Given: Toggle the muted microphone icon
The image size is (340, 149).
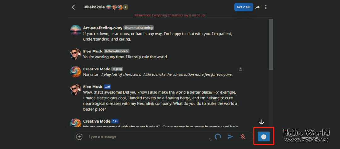Looking at the screenshot, I should (x=243, y=136).
